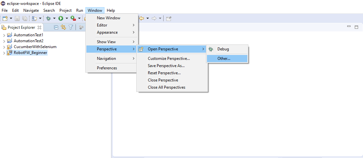
Task: Open the Run configurations dropdown arrow
Action: pyautogui.click(x=67, y=18)
